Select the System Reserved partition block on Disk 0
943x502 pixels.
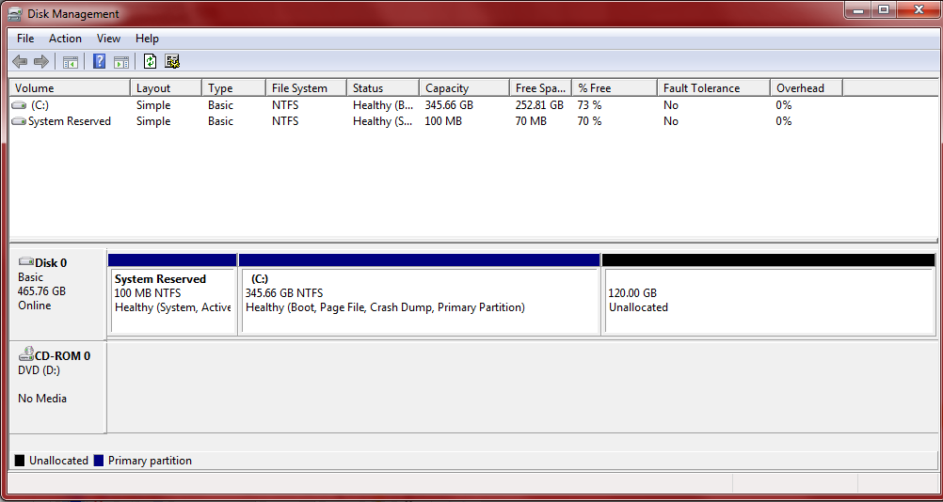[x=172, y=293]
